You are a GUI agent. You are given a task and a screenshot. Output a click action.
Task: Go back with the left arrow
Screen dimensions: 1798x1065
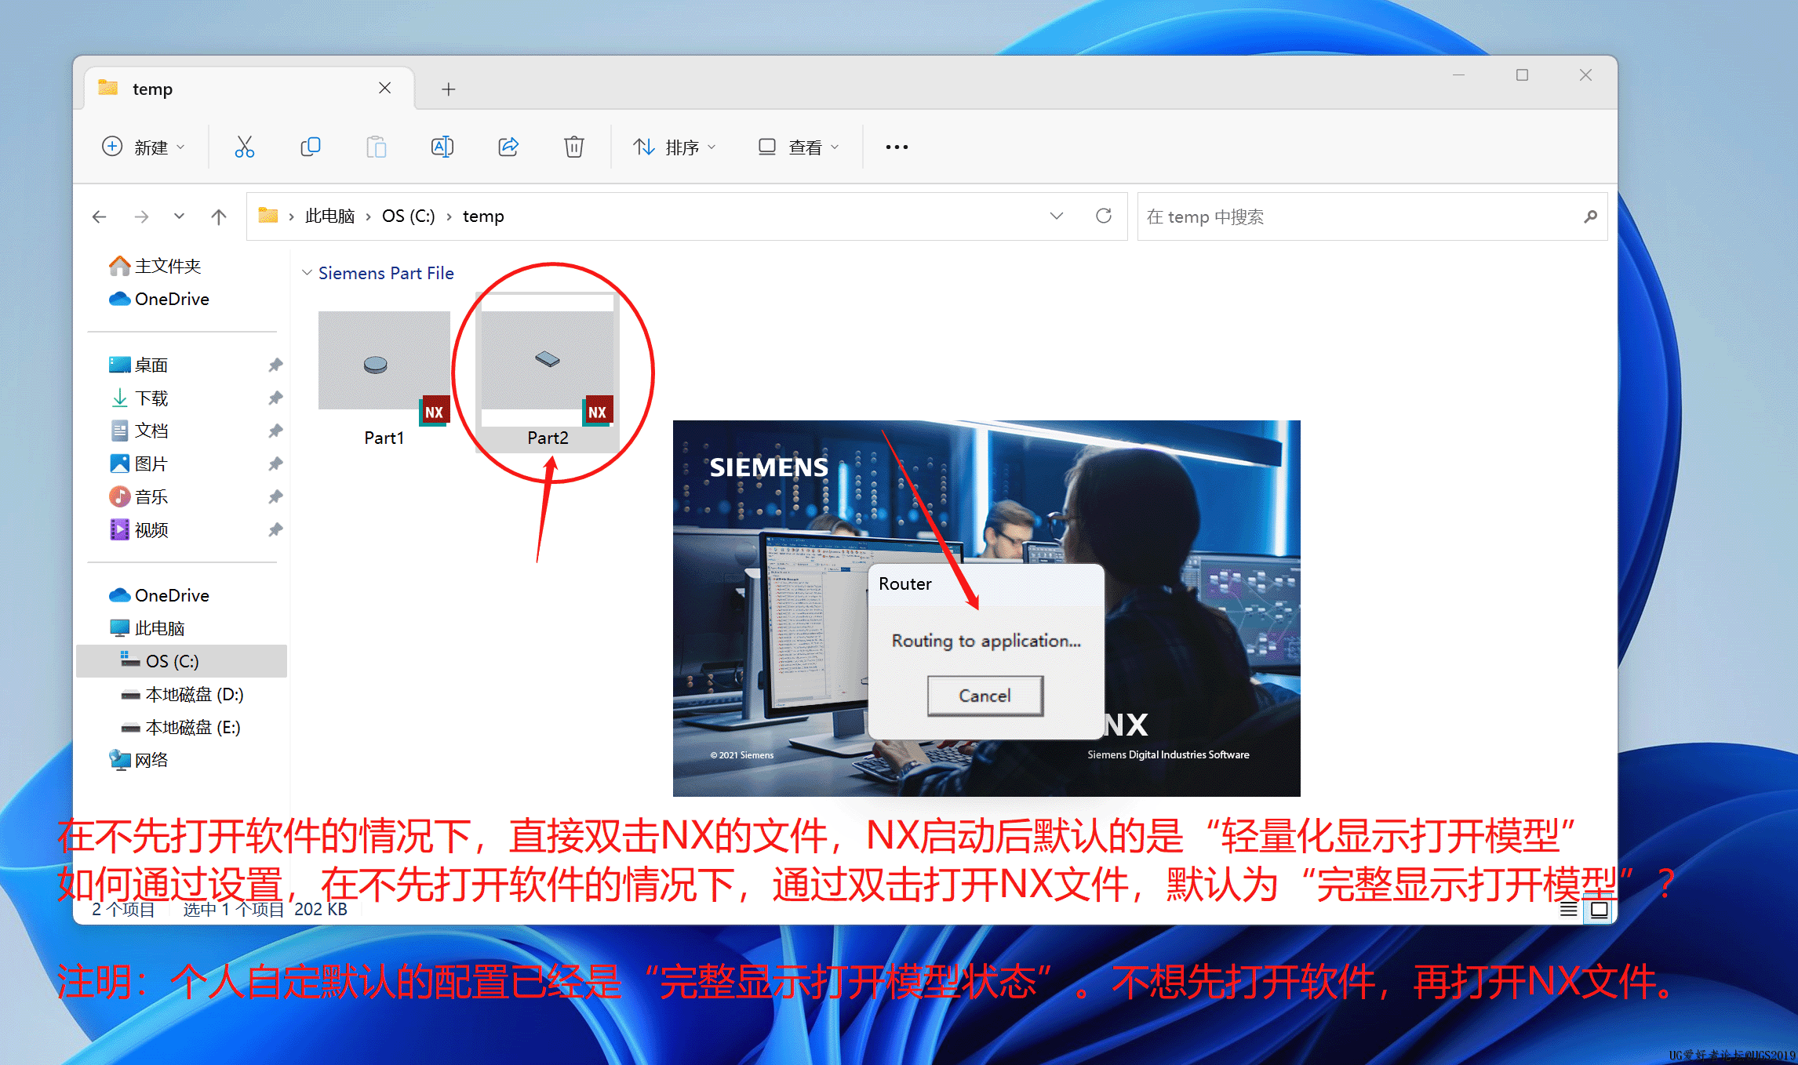tap(100, 216)
